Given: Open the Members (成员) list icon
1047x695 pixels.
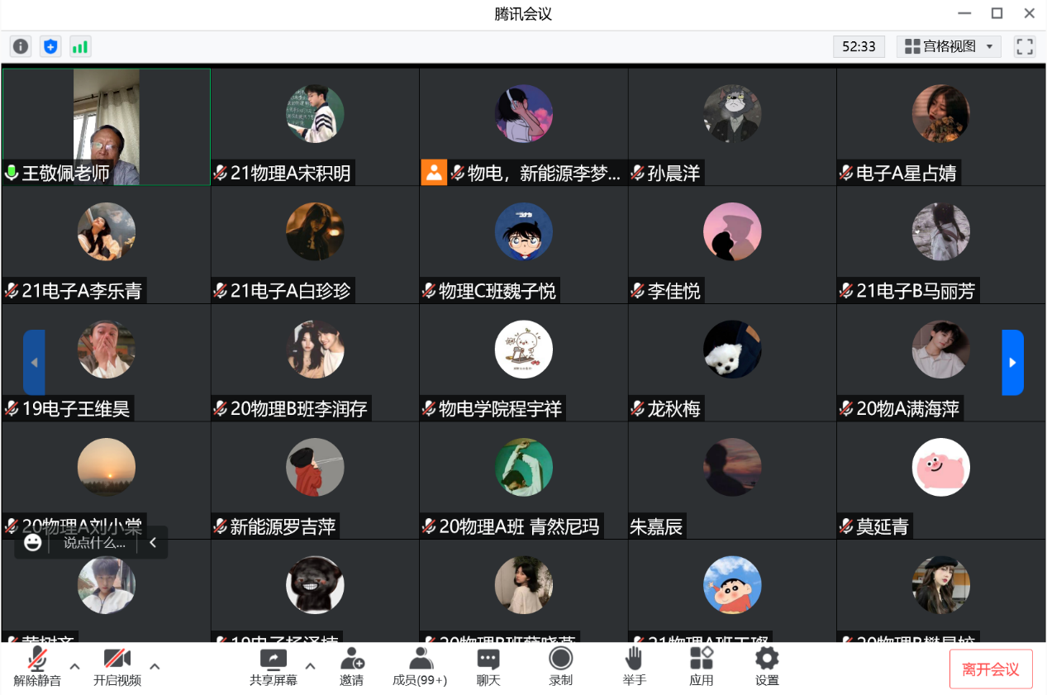Looking at the screenshot, I should 420,667.
